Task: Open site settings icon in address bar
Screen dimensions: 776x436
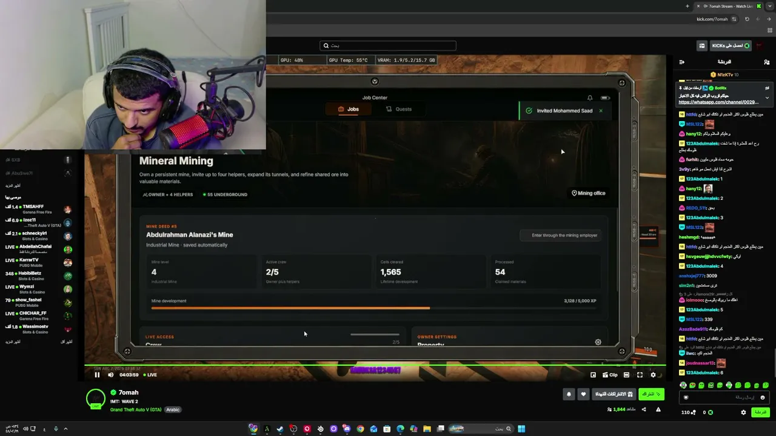Action: pyautogui.click(x=734, y=19)
